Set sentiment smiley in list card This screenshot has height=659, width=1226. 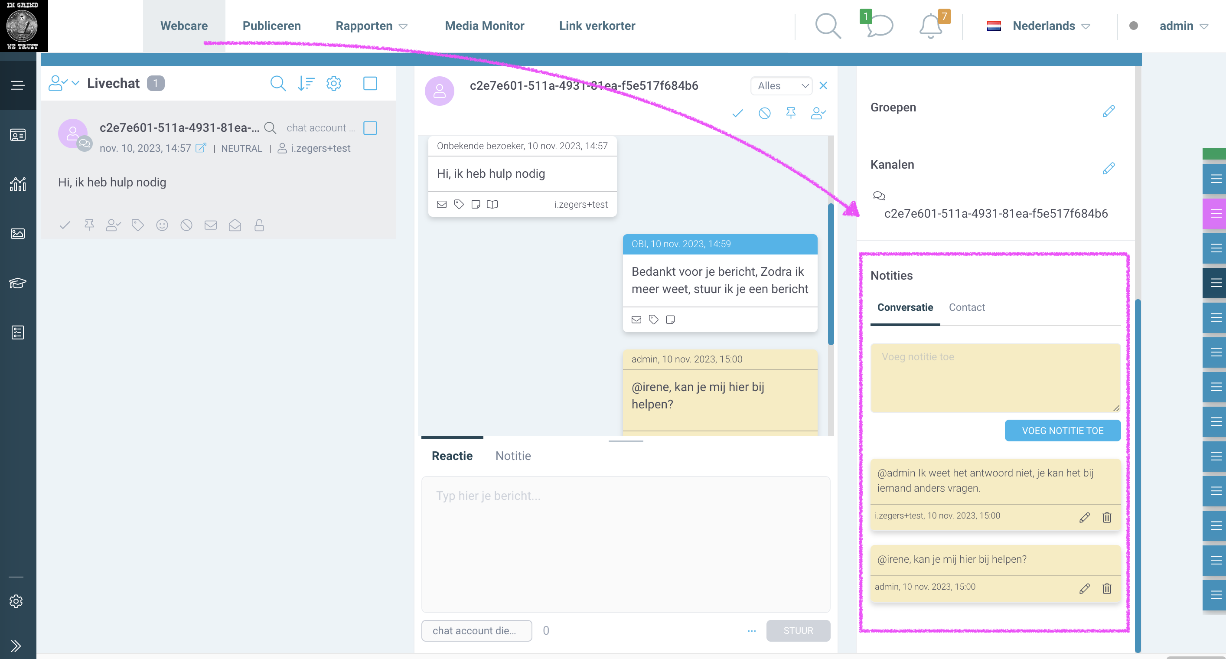click(x=162, y=225)
